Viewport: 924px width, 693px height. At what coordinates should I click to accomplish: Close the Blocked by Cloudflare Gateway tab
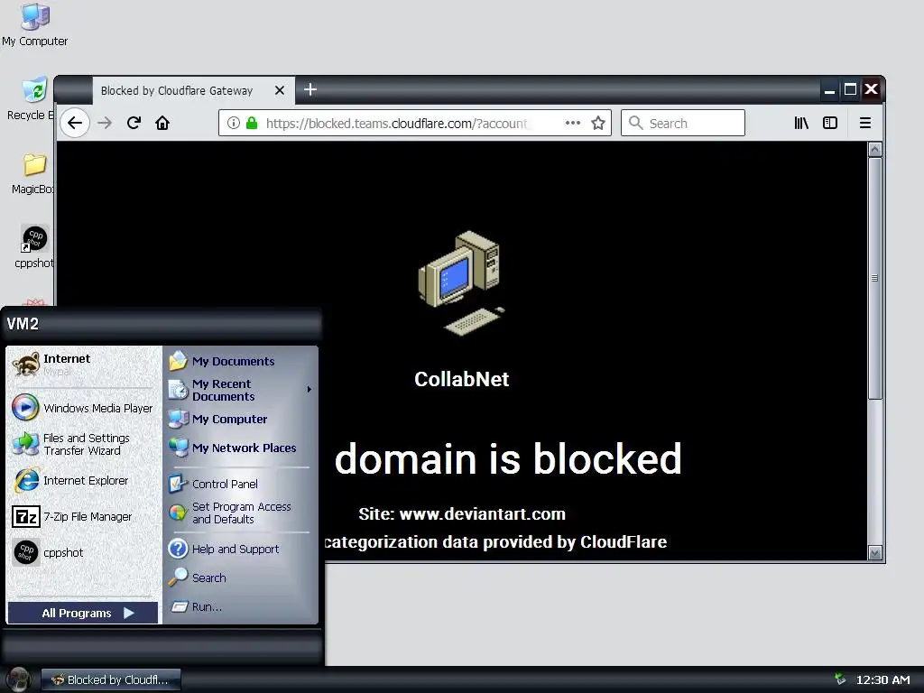(280, 90)
